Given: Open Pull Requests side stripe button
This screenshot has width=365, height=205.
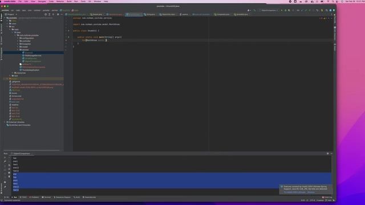Looking at the screenshot, I should pyautogui.click(x=1, y=54).
